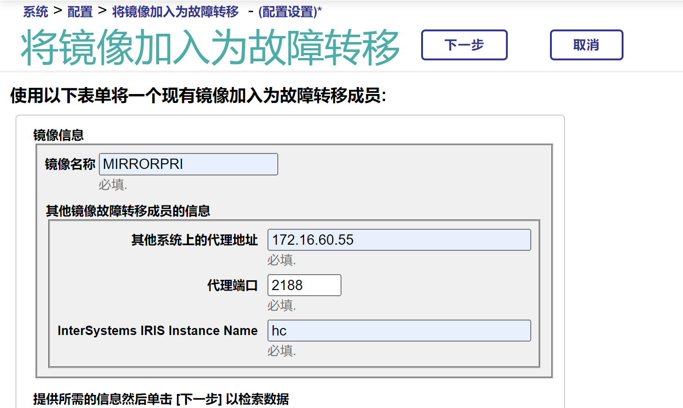683x408 pixels.
Task: Select the 代理端口 field showing 2188
Action: click(304, 285)
